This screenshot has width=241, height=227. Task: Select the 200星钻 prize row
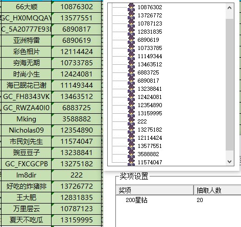[x=178, y=200]
